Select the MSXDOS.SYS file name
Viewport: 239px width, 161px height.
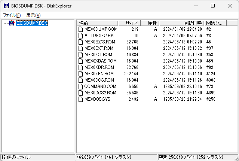pos(97,99)
